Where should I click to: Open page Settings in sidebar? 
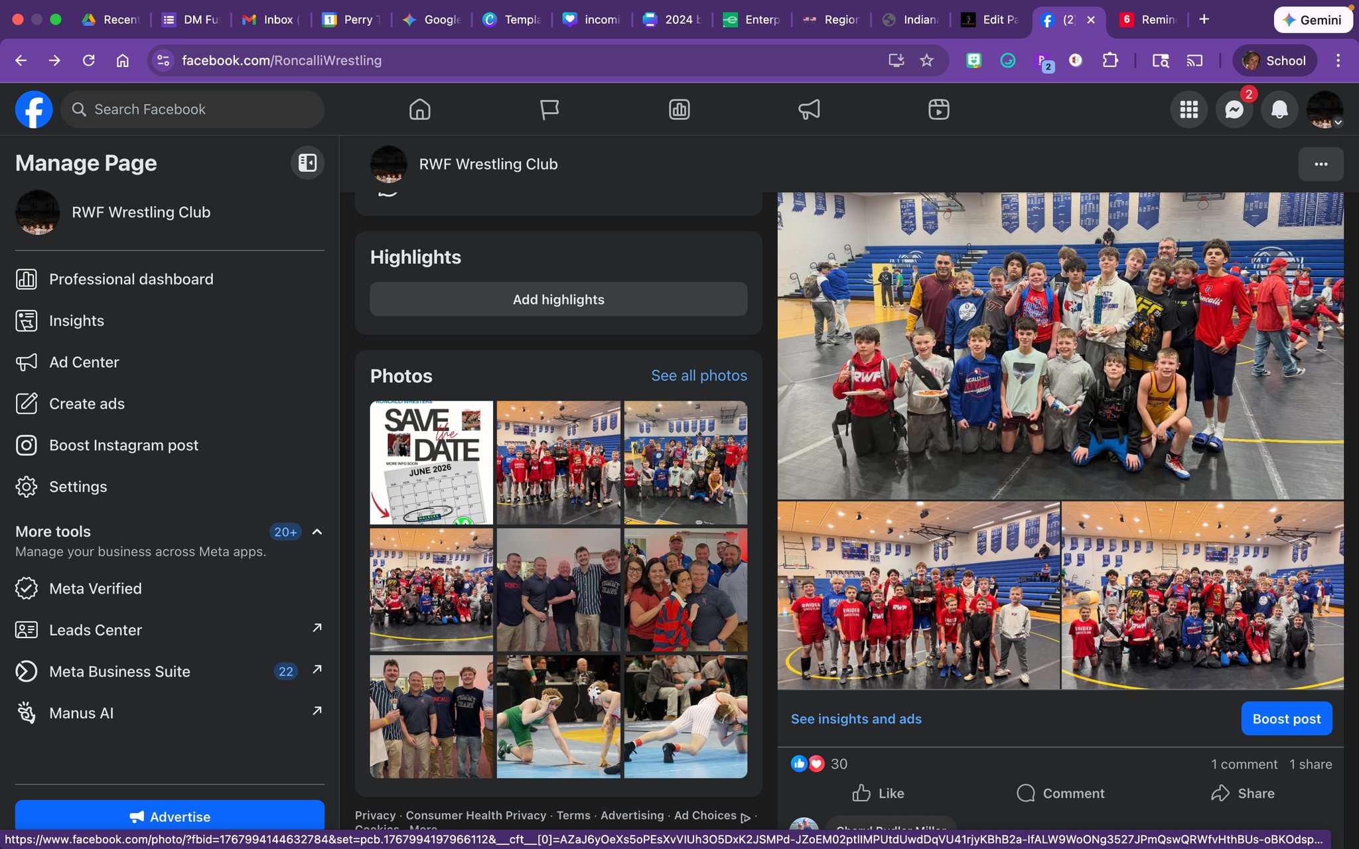(170, 487)
